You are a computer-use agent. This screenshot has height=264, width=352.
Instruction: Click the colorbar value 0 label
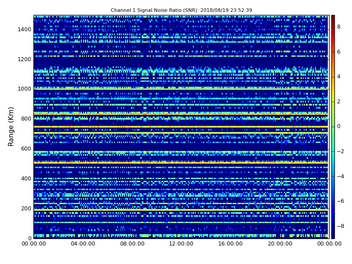click(339, 126)
